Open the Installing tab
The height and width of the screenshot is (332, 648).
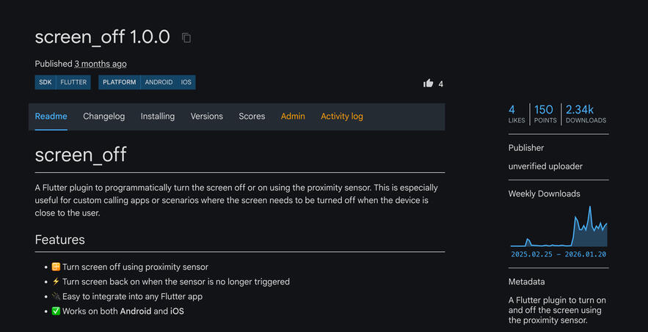point(158,117)
